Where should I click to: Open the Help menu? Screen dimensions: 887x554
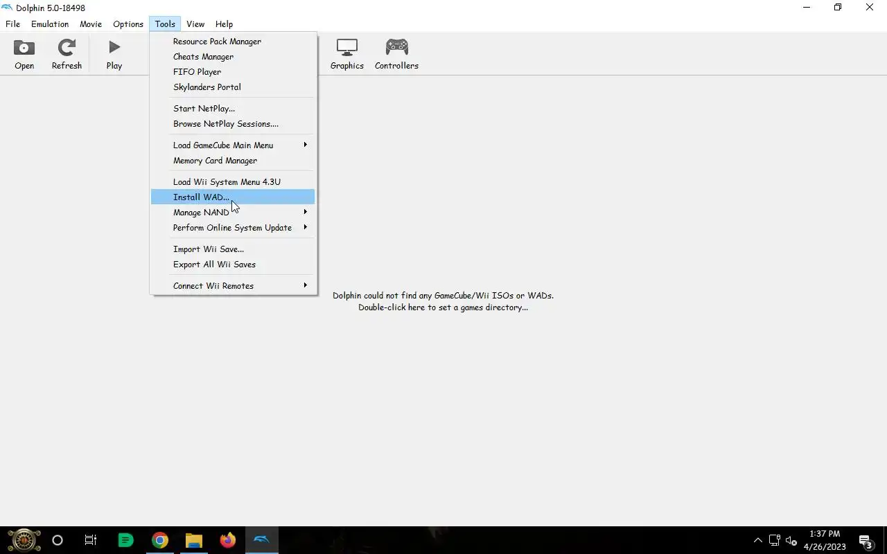(224, 24)
